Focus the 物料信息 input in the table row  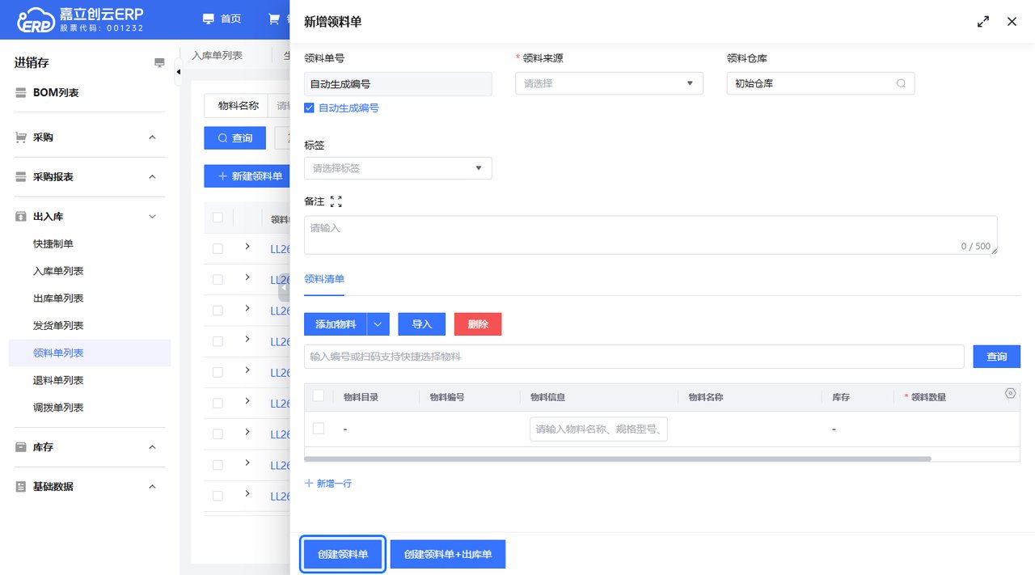coord(598,429)
